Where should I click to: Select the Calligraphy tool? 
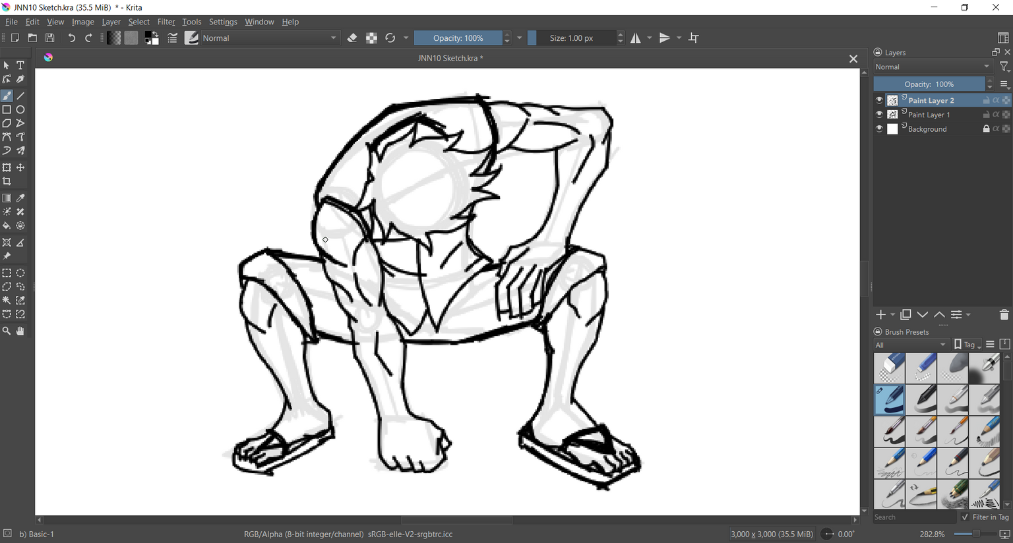(x=20, y=79)
